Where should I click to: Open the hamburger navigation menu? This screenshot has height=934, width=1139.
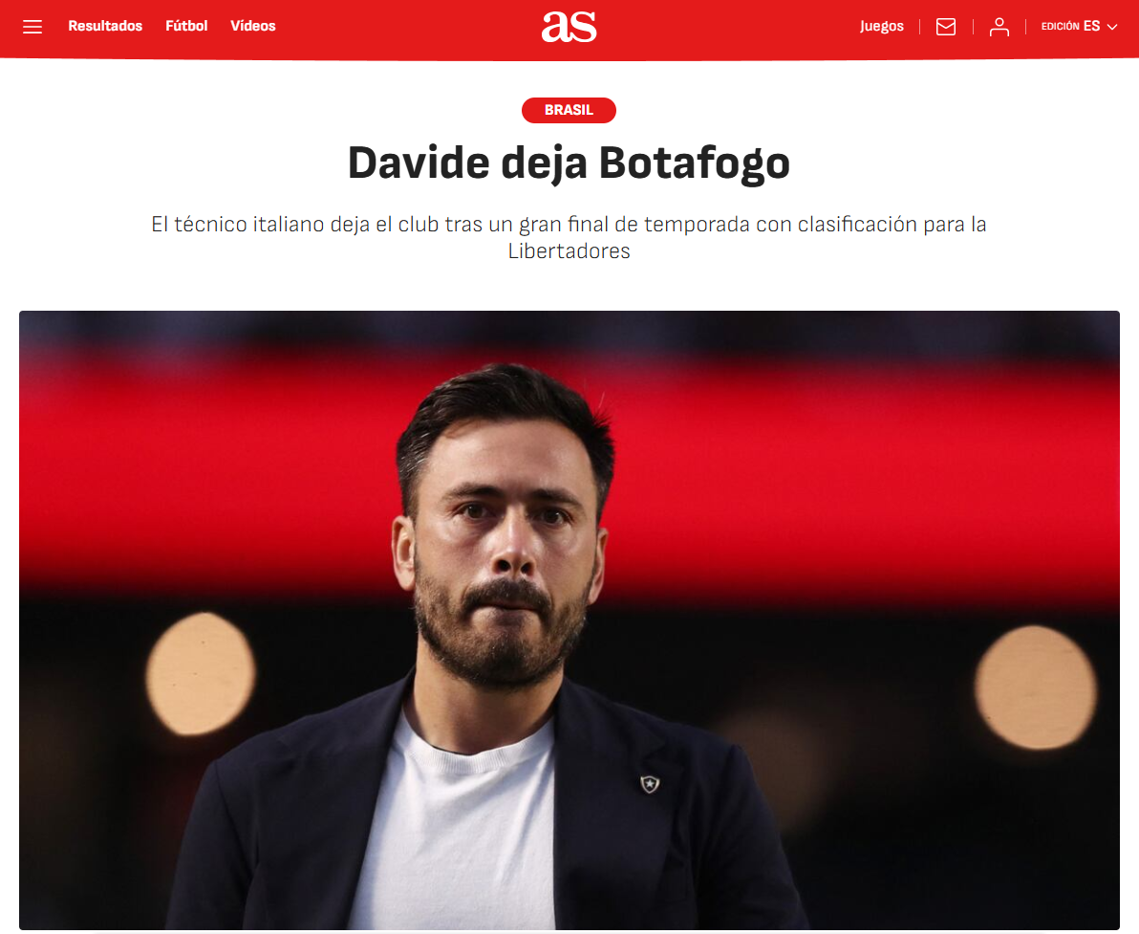tap(32, 27)
